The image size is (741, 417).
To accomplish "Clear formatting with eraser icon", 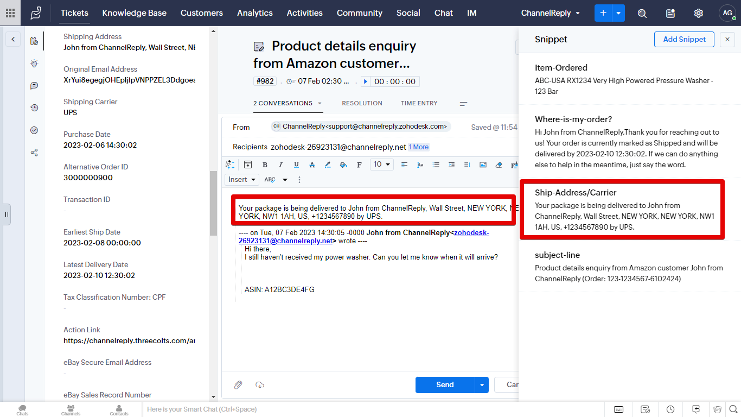I will [499, 165].
